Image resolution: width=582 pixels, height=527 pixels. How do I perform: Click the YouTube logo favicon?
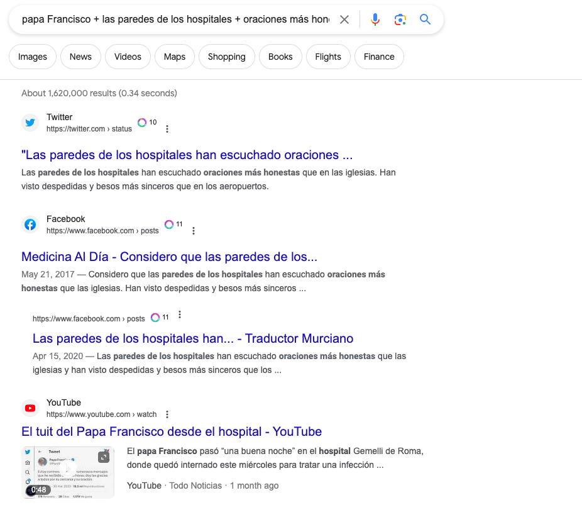(x=30, y=408)
